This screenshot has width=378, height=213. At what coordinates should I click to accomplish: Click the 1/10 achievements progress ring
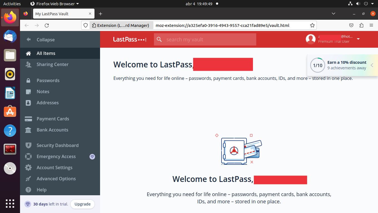[318, 65]
